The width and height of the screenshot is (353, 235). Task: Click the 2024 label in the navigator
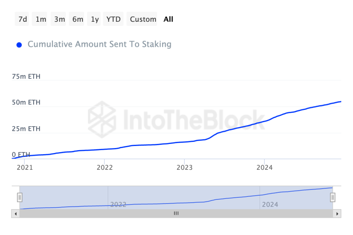point(270,204)
